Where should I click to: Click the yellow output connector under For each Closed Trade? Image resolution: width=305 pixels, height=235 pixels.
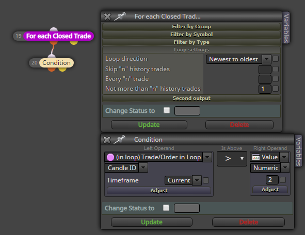(x=74, y=42)
